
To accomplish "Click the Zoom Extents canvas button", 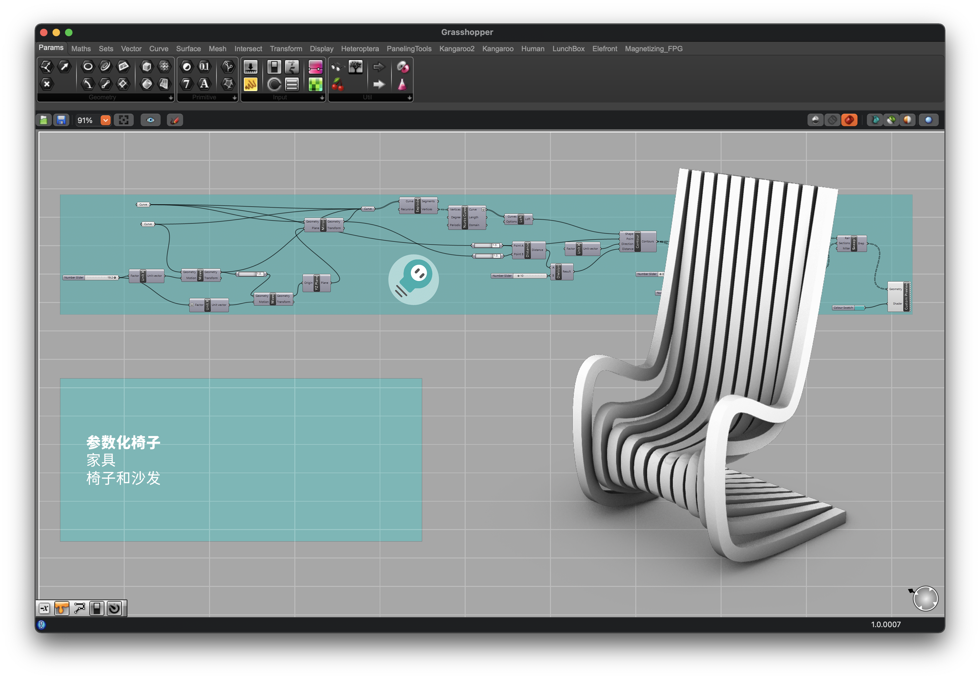I will (x=123, y=120).
